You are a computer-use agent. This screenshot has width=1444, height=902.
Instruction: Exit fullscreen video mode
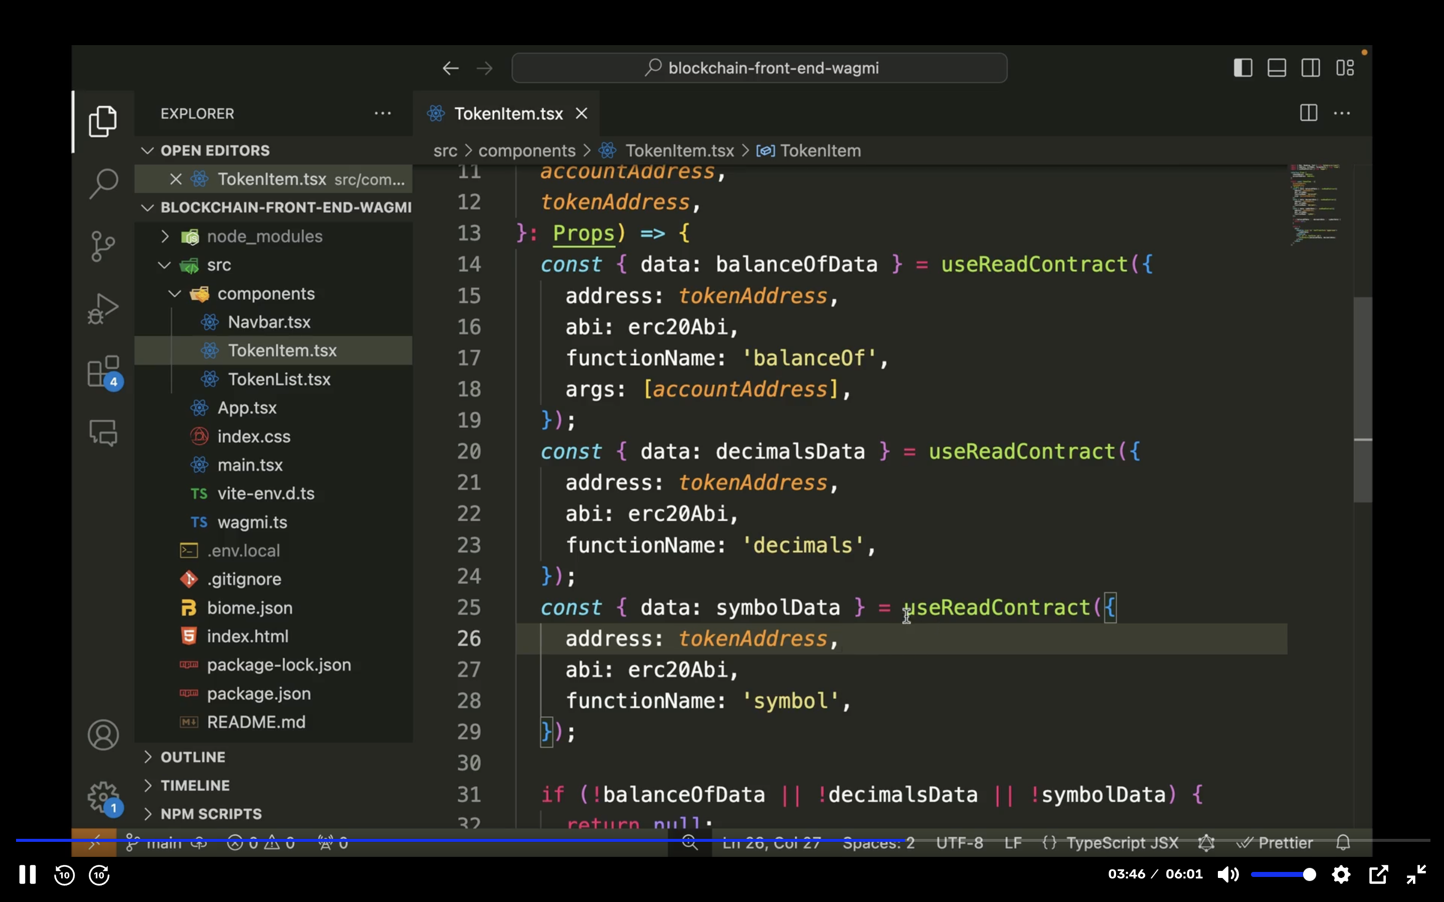[x=1416, y=874]
